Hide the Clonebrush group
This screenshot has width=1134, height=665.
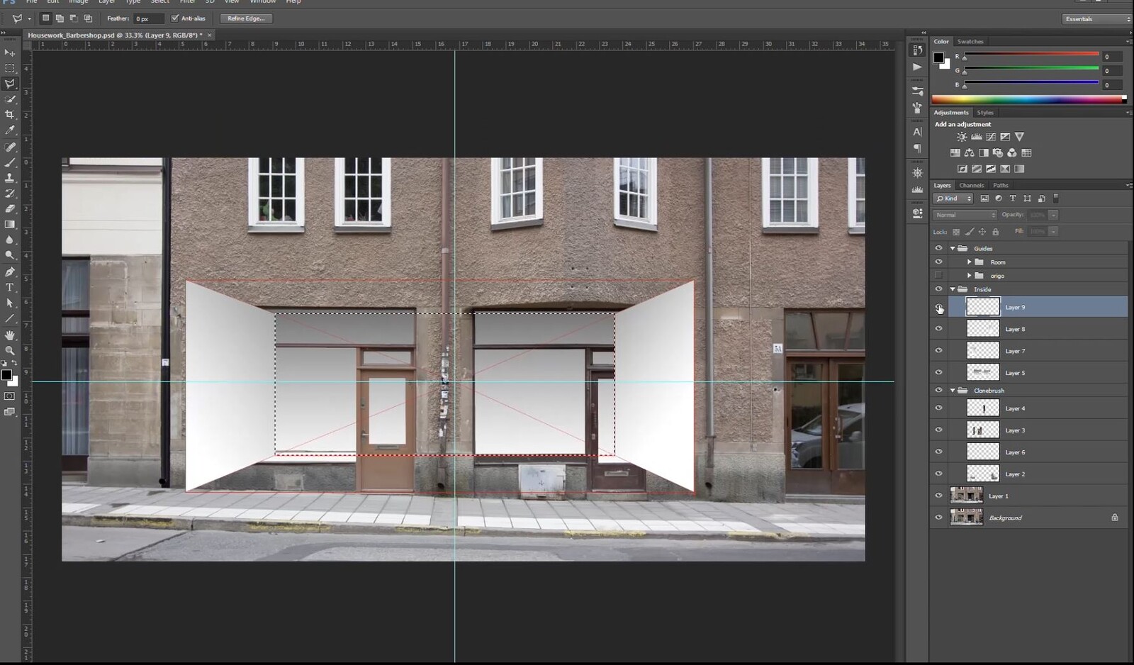938,390
